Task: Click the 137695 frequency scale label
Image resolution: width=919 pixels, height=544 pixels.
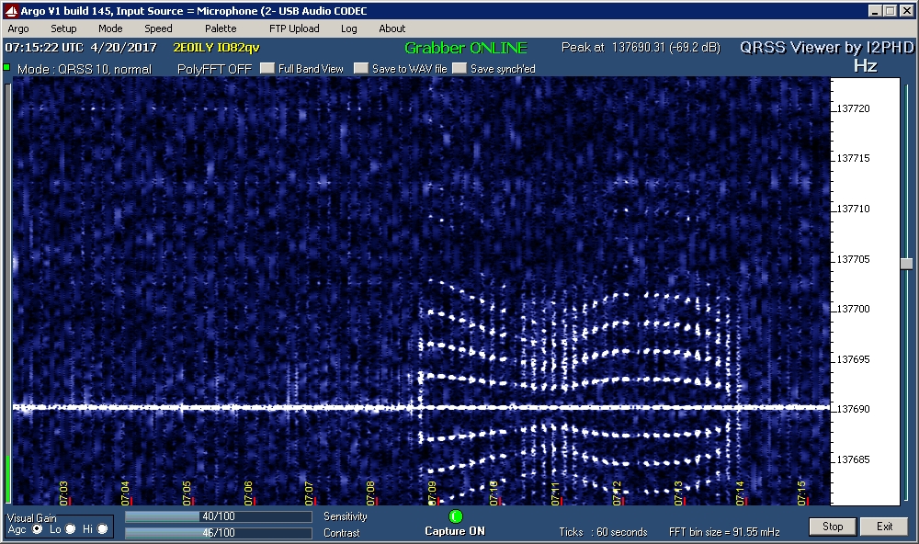Action: point(854,359)
